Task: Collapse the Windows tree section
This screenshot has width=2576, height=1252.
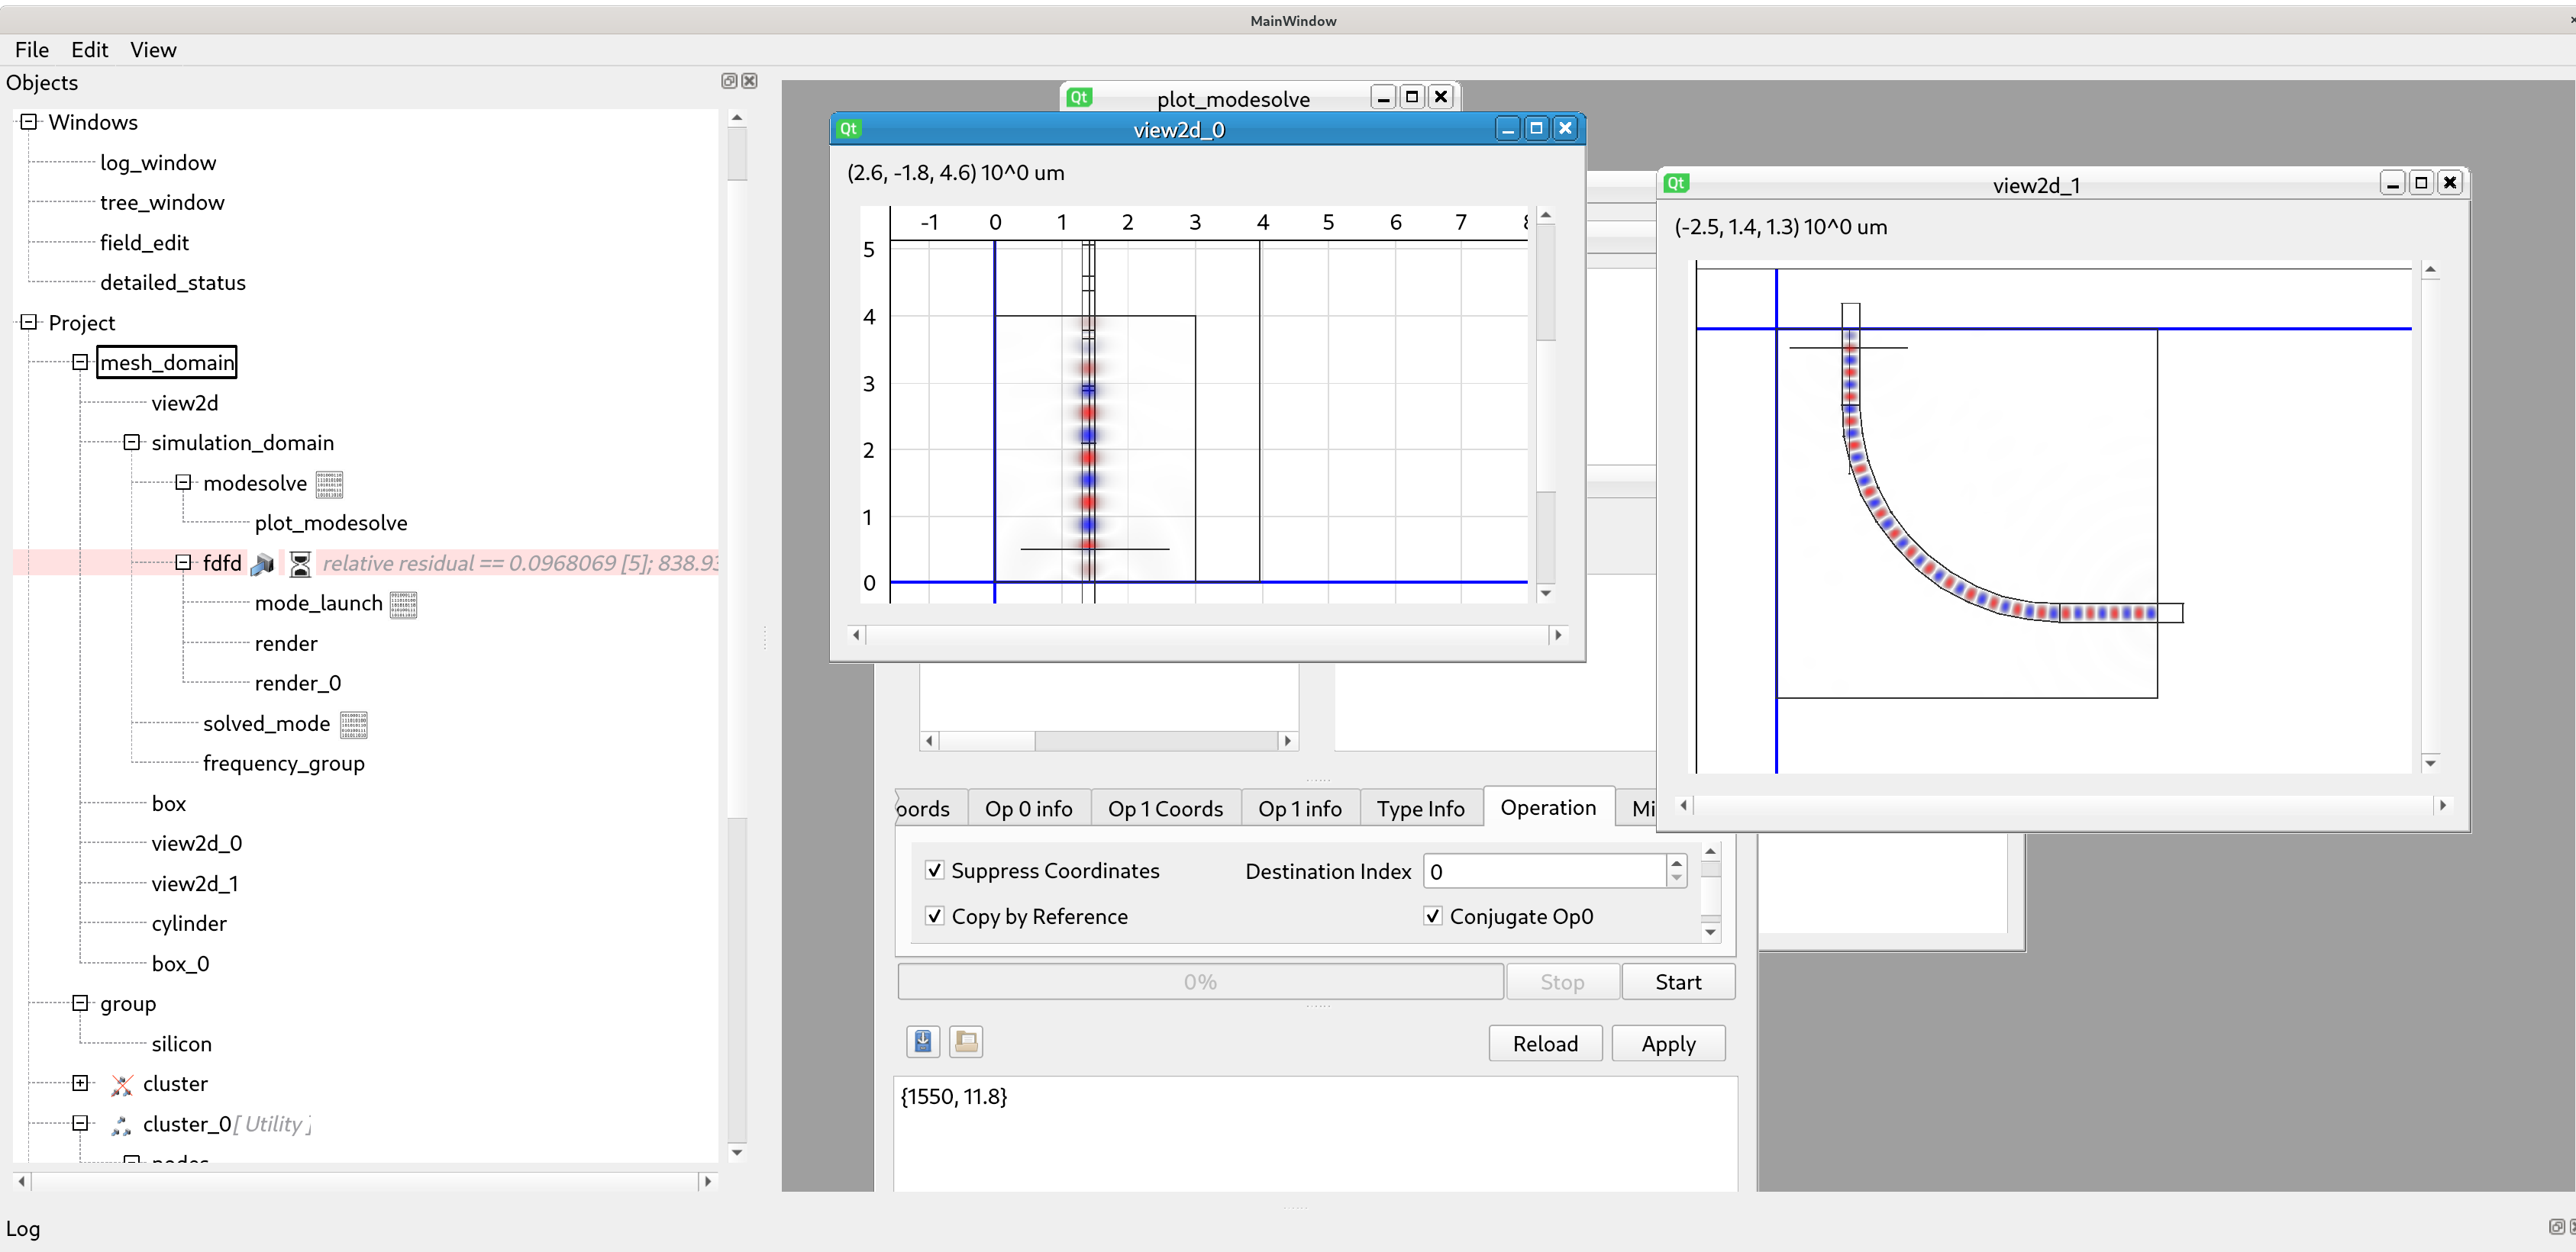Action: pyautogui.click(x=29, y=122)
